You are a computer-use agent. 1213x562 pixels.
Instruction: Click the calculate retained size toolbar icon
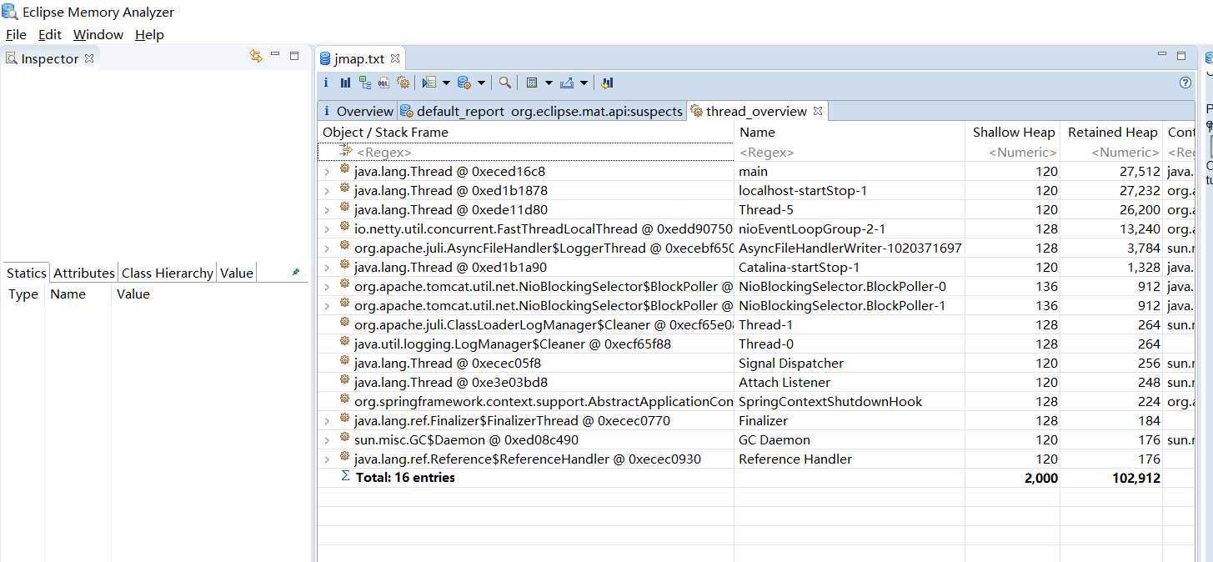531,83
